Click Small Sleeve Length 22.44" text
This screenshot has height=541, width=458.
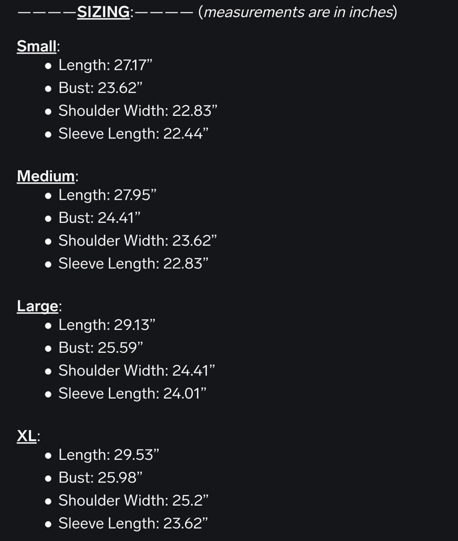(x=133, y=134)
